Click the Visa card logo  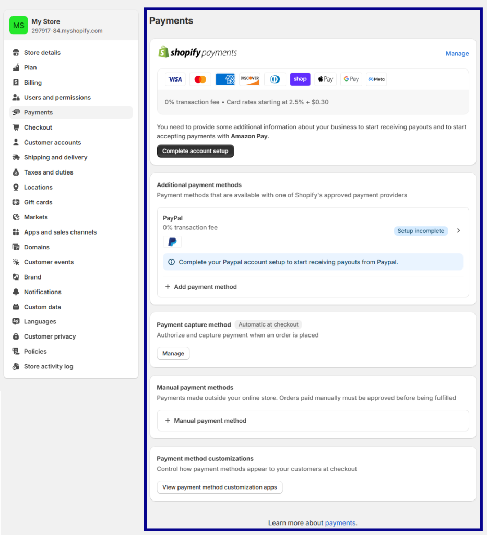[175, 79]
